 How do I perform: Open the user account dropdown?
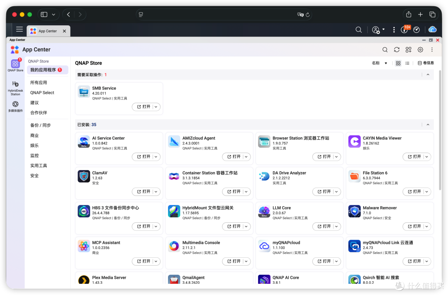tap(378, 30)
